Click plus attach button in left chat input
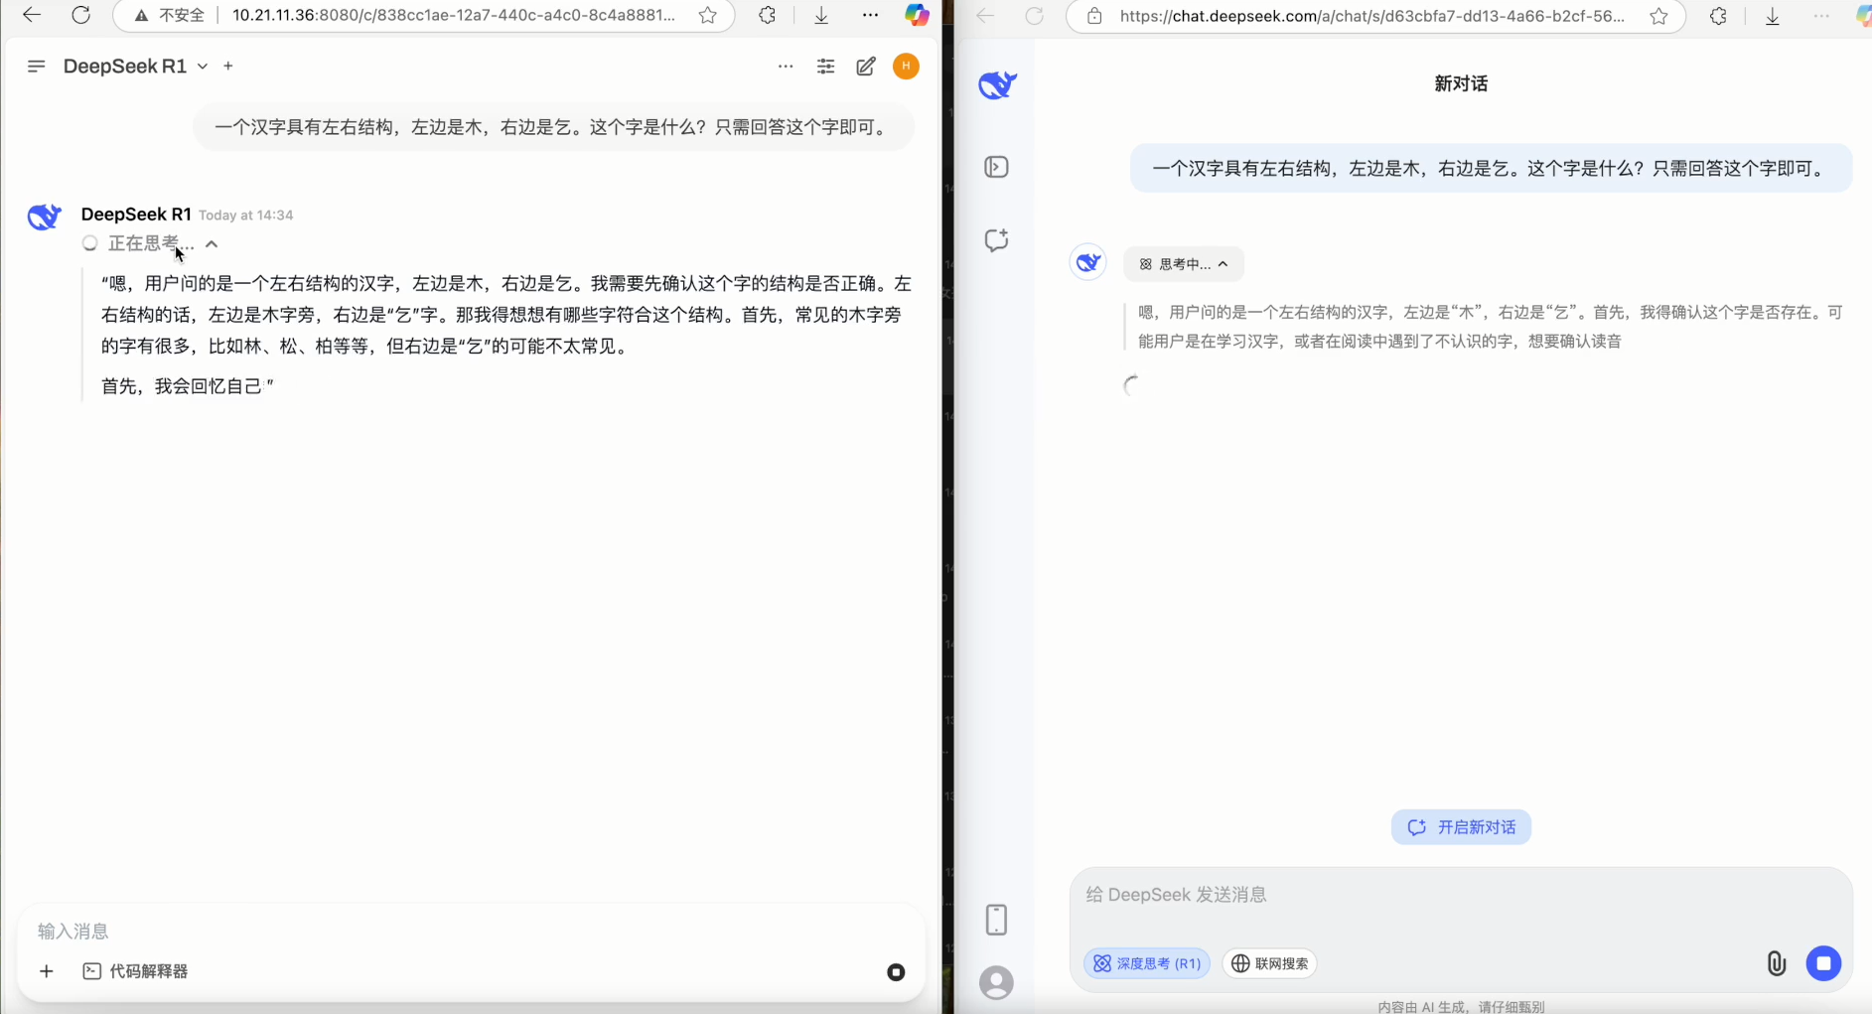The width and height of the screenshot is (1872, 1014). pos(47,971)
